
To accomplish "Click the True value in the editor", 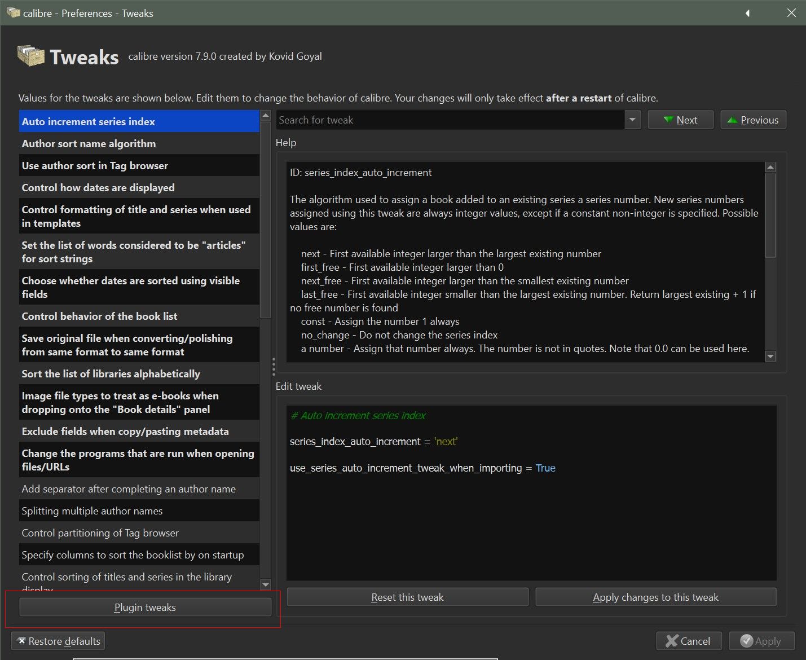I will [x=545, y=468].
